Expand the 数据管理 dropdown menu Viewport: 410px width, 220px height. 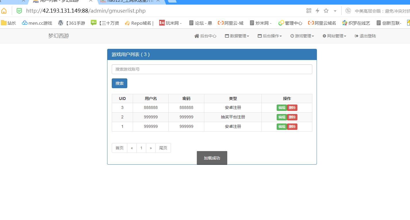[x=237, y=36]
